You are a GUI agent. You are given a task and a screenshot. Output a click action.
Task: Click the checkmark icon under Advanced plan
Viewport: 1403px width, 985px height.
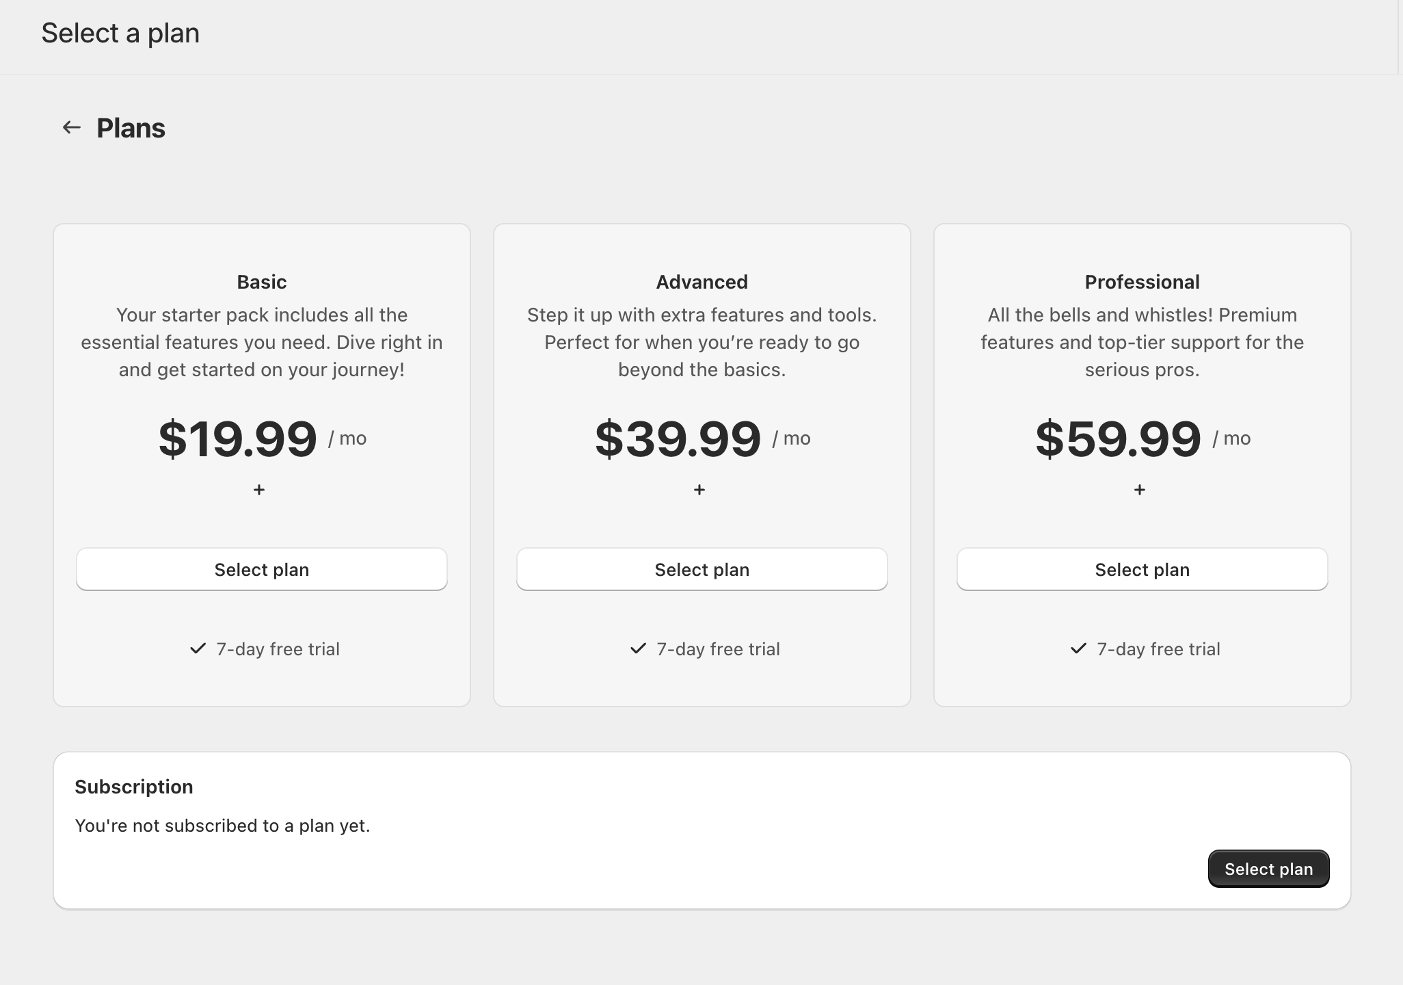[638, 648]
